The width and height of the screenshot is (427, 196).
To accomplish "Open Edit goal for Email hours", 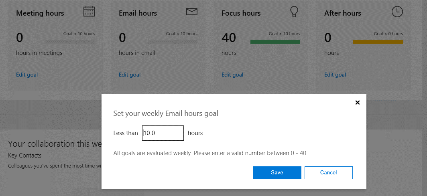I will click(130, 75).
